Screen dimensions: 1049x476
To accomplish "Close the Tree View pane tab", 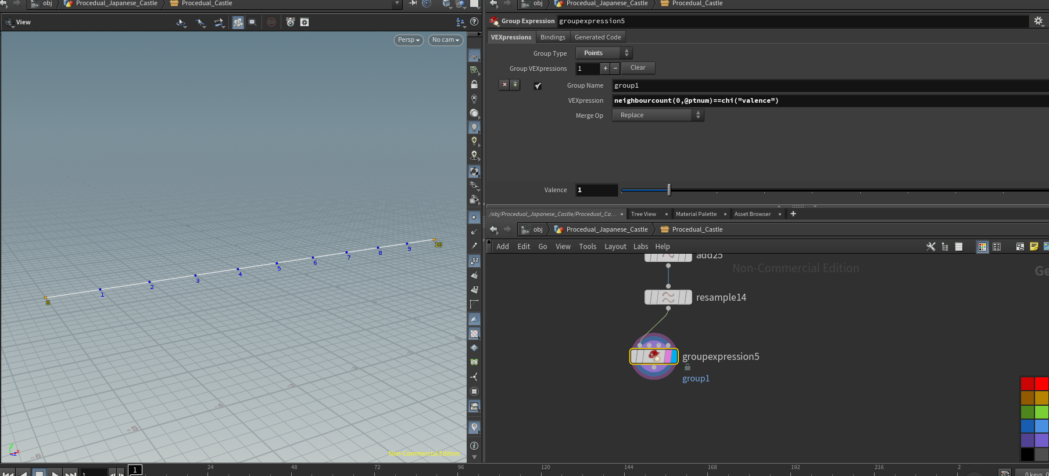I will point(667,214).
